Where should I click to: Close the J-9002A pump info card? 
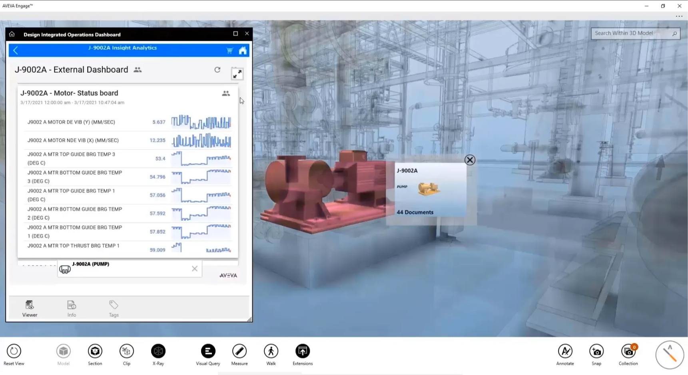pos(470,160)
